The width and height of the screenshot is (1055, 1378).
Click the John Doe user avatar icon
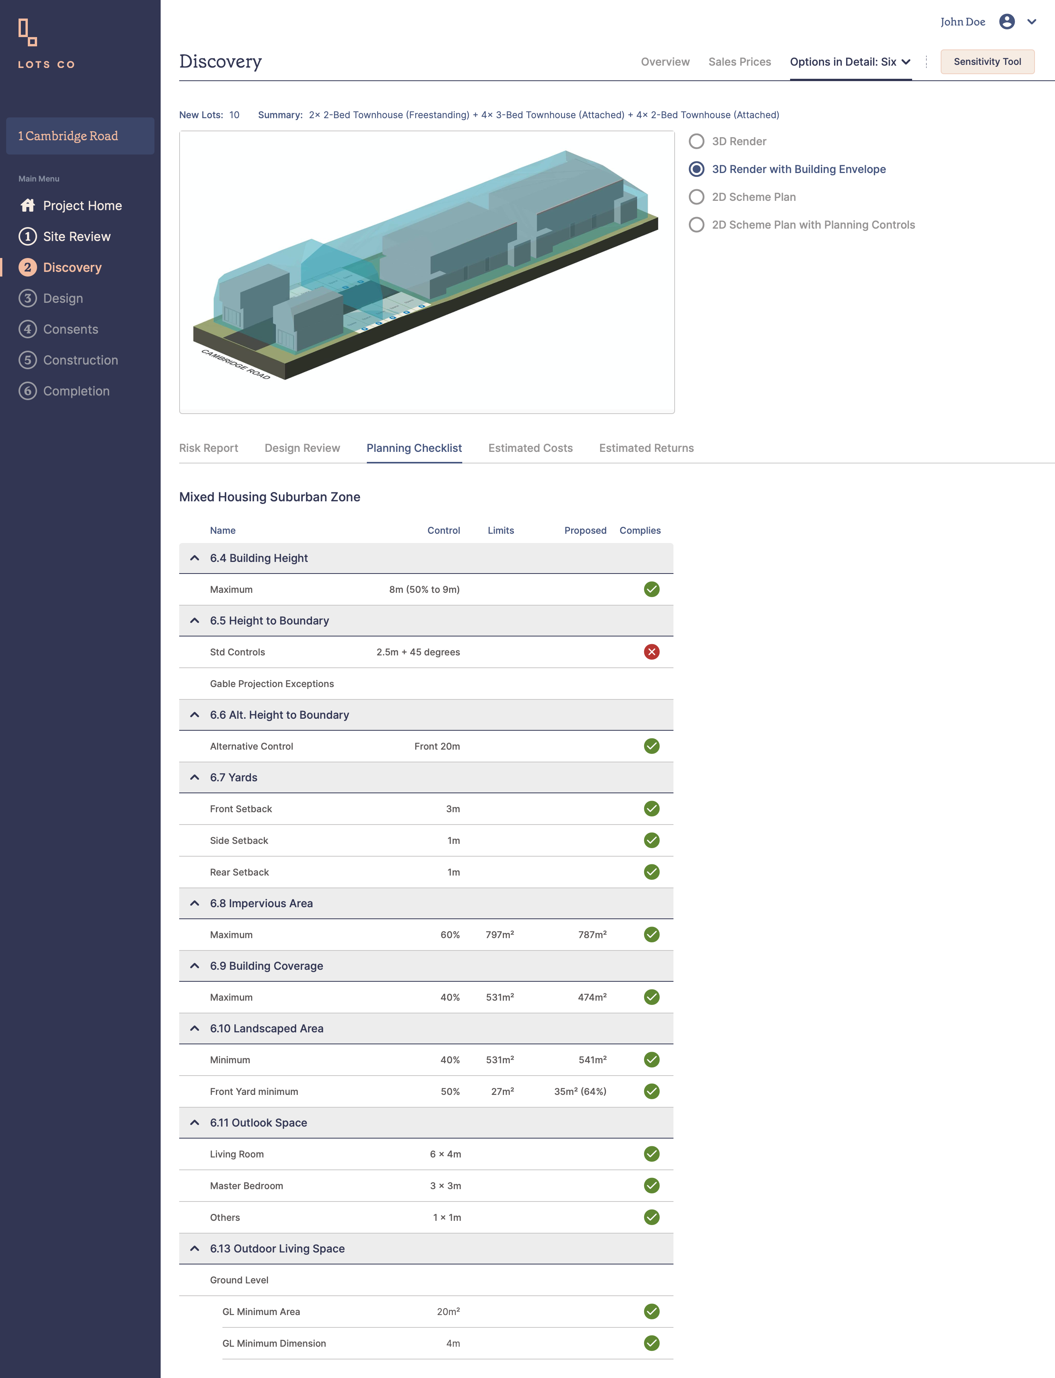pos(1007,22)
